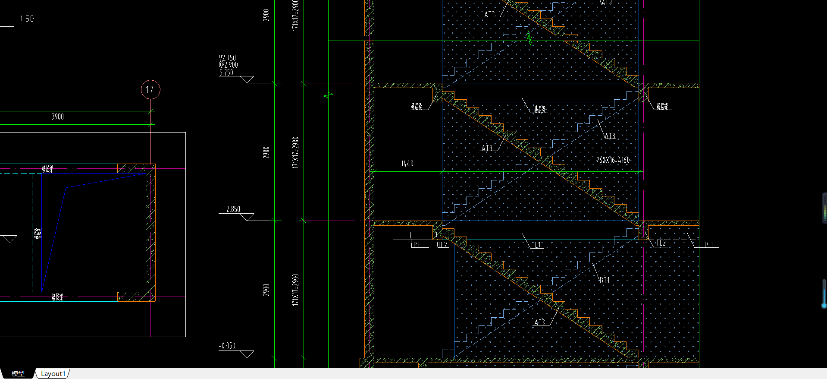The image size is (827, 379).
Task: Open the Layout1 tab
Action: 53,373
